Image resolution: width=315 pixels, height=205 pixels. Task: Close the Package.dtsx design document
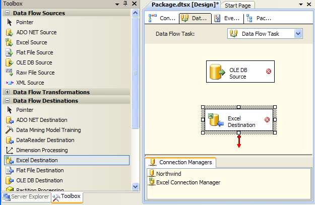coord(309,4)
